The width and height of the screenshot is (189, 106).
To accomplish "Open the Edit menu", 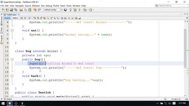I will click(x=6, y=6).
